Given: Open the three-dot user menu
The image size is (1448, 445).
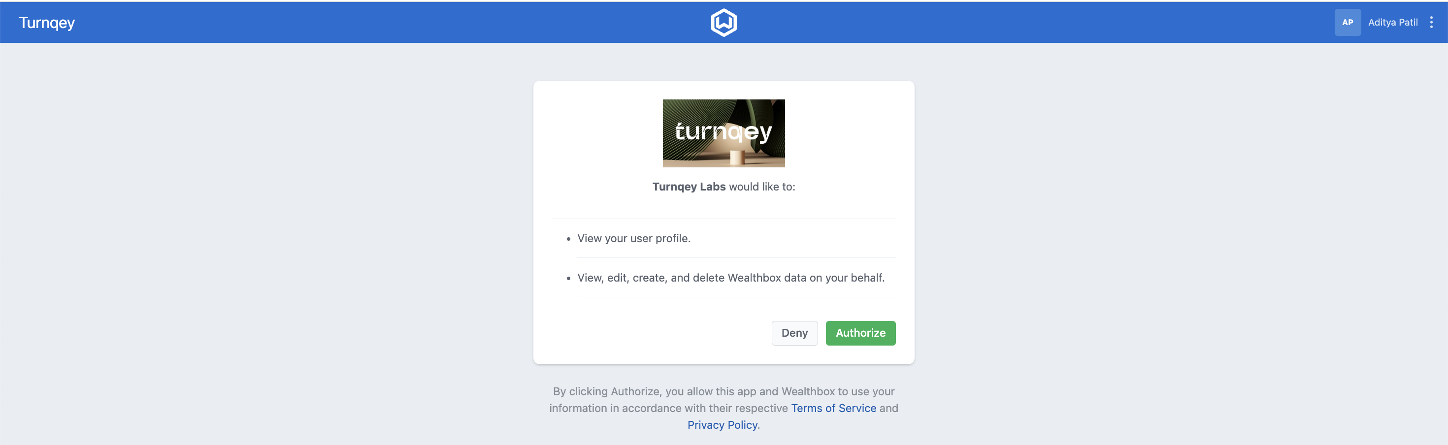Looking at the screenshot, I should click(1431, 23).
